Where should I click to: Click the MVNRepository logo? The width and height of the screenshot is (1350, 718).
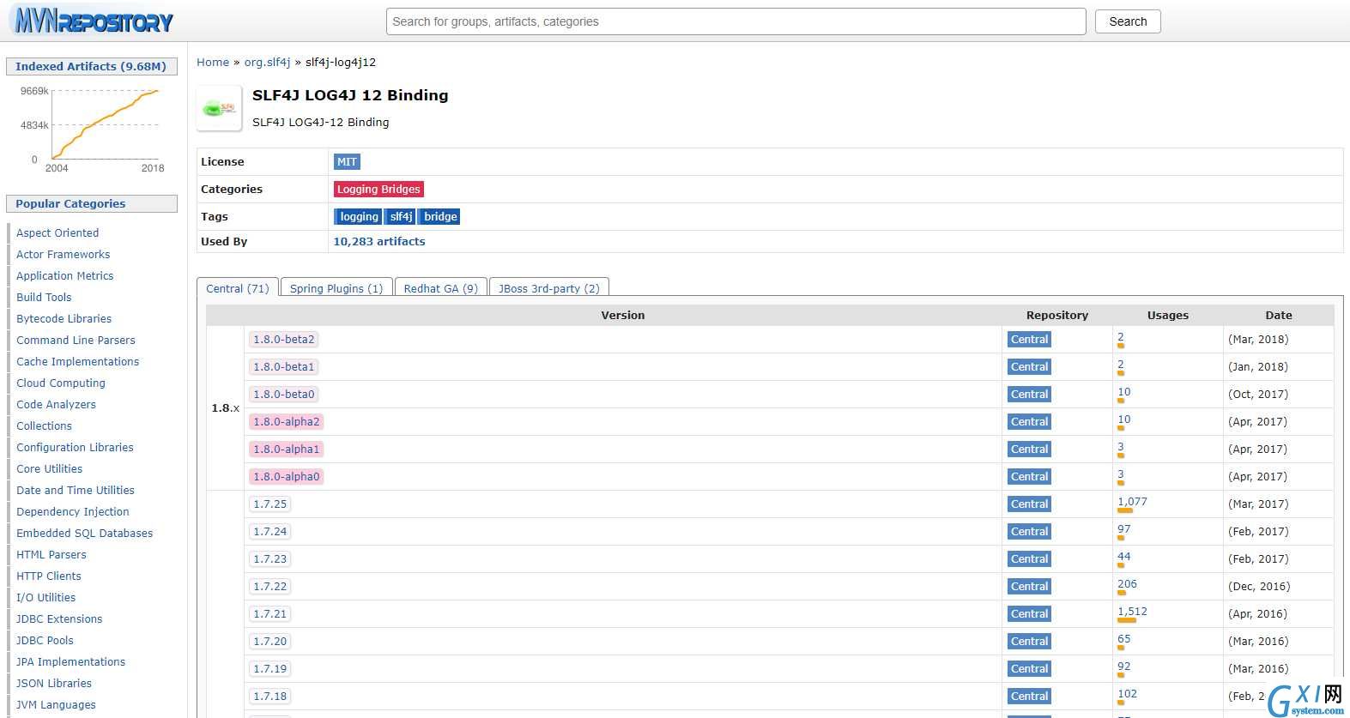click(x=94, y=21)
